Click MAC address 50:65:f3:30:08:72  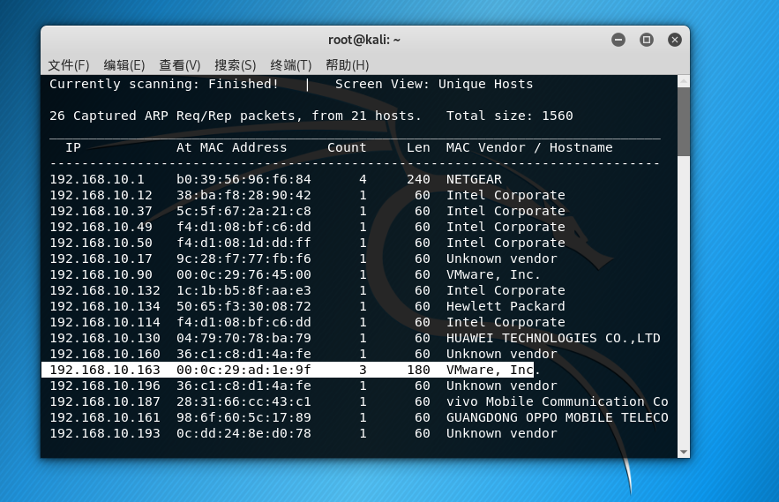point(244,307)
